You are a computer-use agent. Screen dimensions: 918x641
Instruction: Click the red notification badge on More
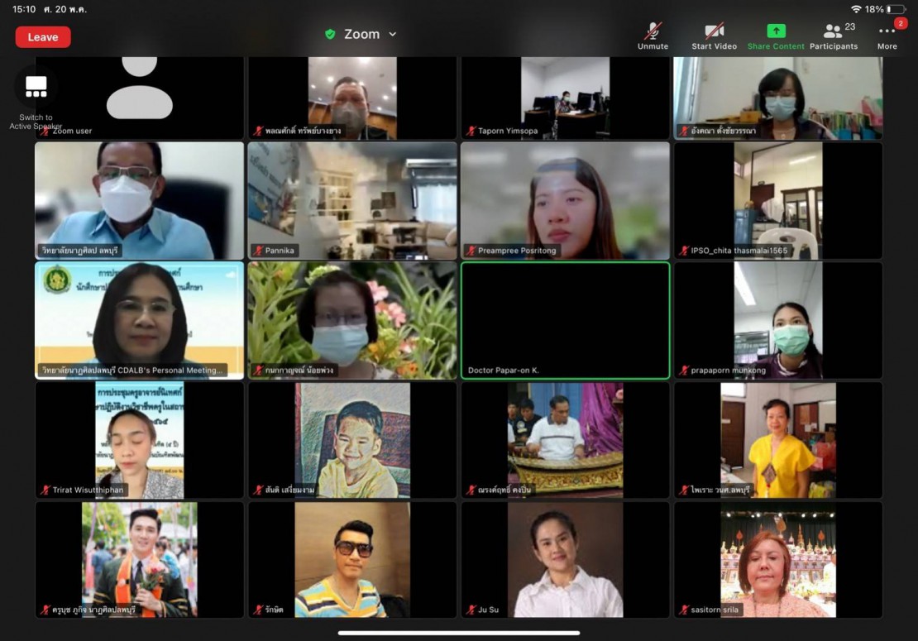click(901, 23)
